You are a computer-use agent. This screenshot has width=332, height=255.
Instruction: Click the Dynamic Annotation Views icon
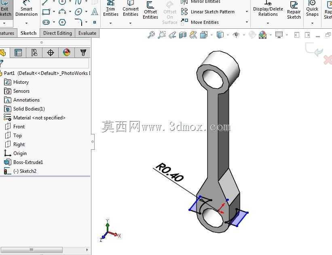[193, 35]
